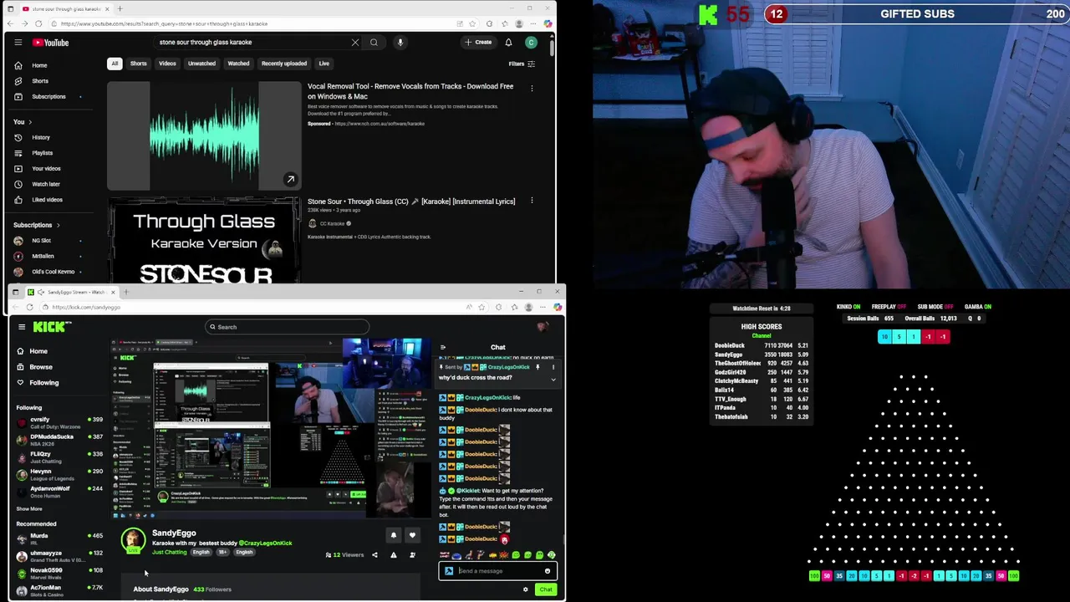Open the Vocal Removal Tool ad thumbnail

pyautogui.click(x=204, y=136)
